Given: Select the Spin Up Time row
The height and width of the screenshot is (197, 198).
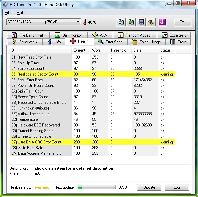Looking at the screenshot, I should (x=92, y=63).
